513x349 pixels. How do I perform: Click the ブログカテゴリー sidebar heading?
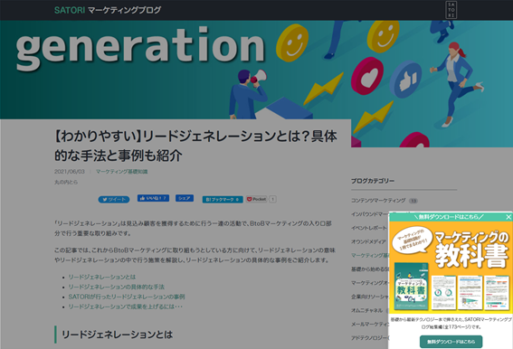pyautogui.click(x=373, y=181)
